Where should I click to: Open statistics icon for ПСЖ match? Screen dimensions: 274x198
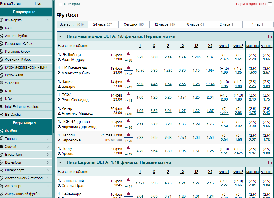click(x=129, y=94)
